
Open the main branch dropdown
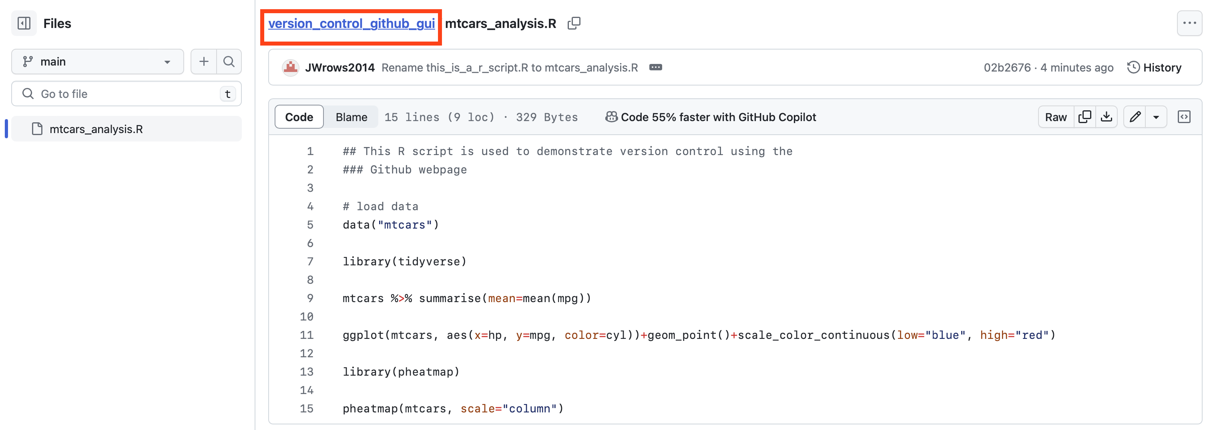97,62
